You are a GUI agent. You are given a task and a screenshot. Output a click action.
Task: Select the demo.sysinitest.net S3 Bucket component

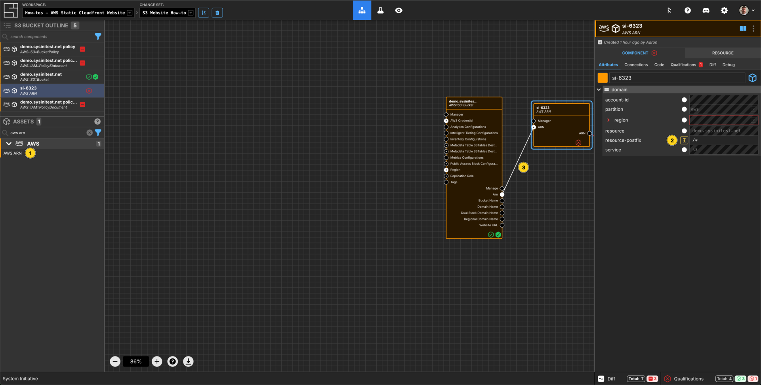[x=52, y=77]
